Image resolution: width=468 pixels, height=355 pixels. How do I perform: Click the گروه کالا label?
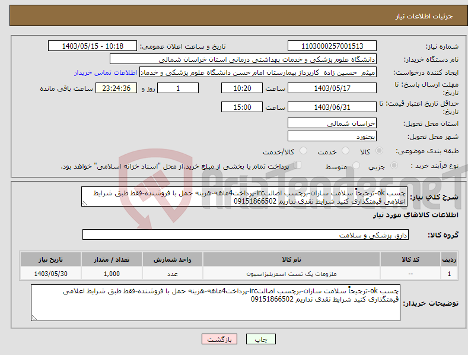coord(443,235)
